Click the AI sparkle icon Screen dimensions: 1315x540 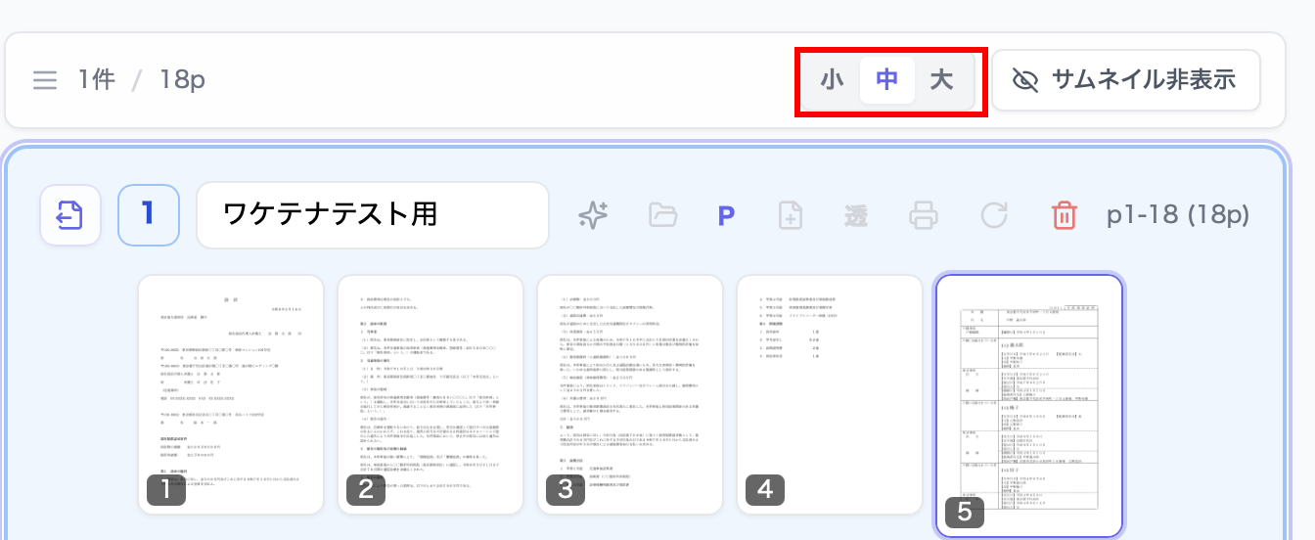pos(593,215)
